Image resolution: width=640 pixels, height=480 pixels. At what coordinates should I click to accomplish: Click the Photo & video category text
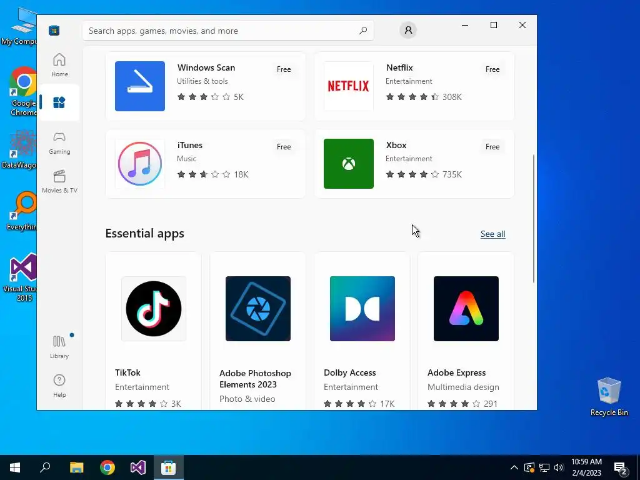point(247,399)
